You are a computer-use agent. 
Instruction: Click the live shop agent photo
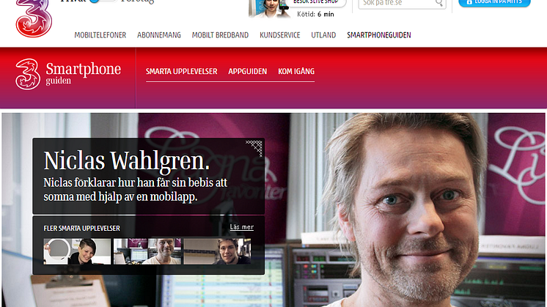point(268,9)
